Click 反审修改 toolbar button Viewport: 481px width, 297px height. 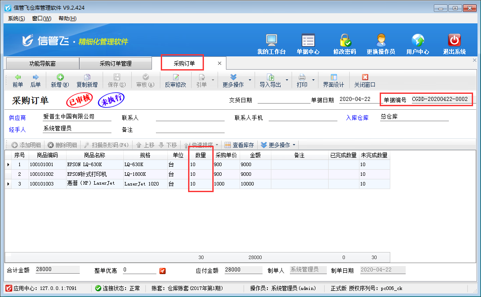click(175, 81)
